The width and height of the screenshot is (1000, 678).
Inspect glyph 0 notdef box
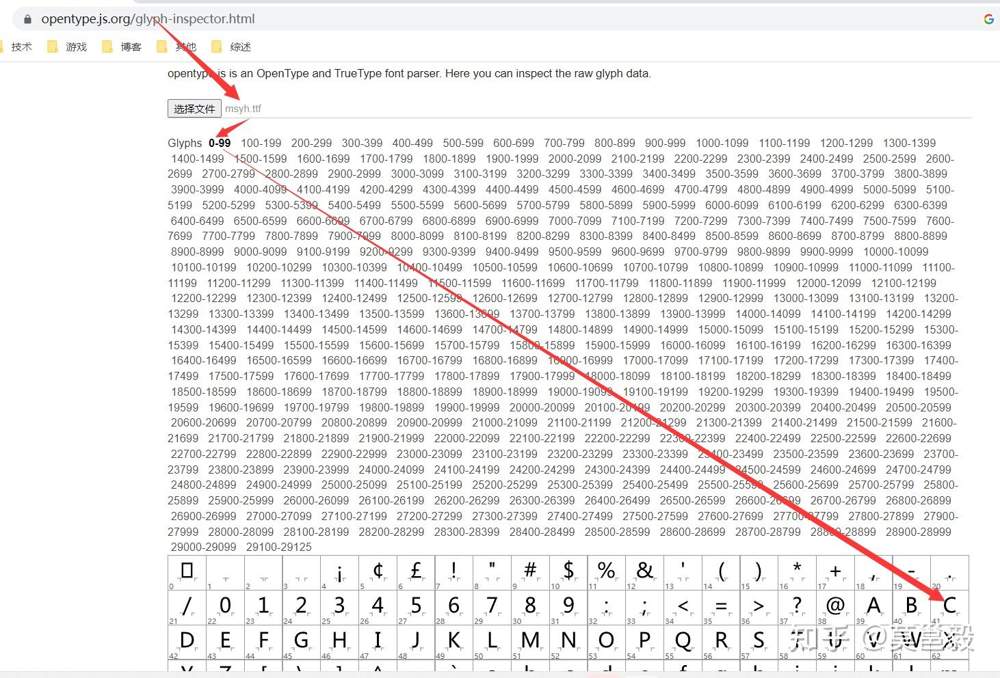pos(187,573)
